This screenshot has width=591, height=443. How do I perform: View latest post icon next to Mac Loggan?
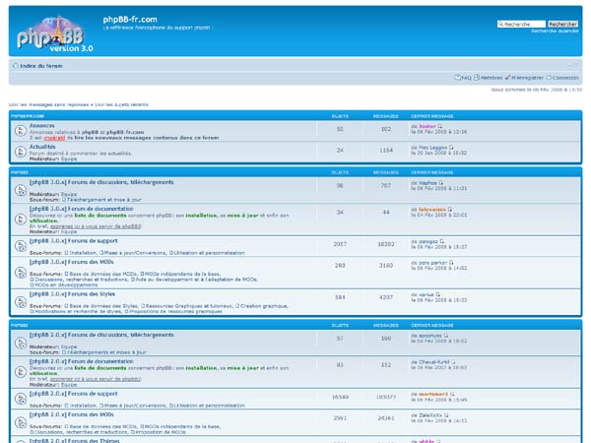click(x=451, y=148)
